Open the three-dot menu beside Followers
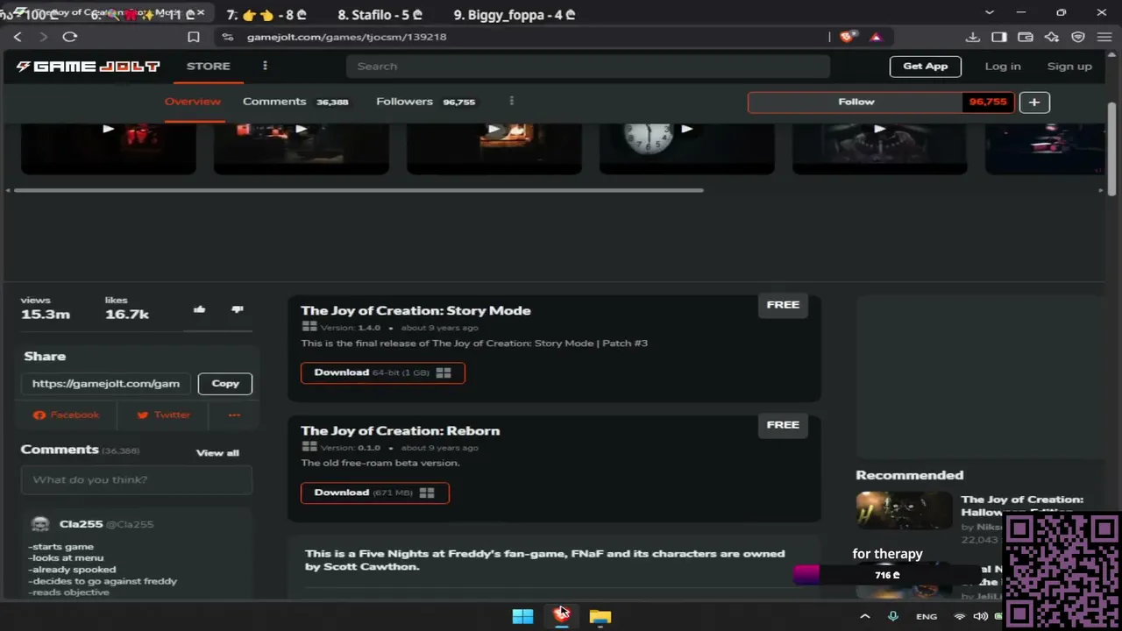1122x631 pixels. tap(511, 102)
